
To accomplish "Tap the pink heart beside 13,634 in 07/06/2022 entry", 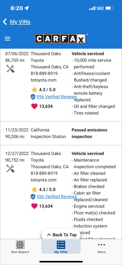I will [x=34, y=106].
